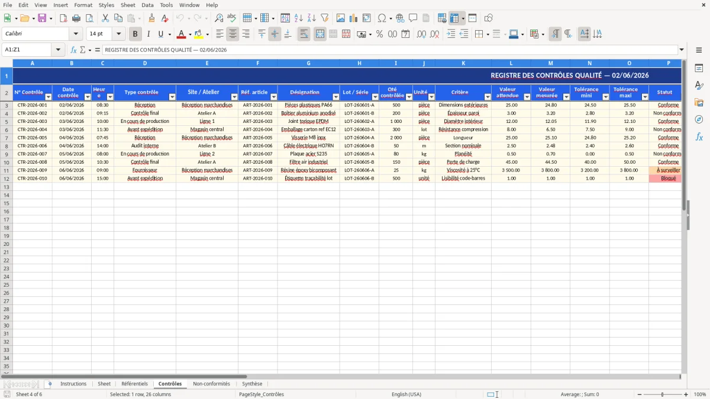This screenshot has width=710, height=399.
Task: Click the Cut scissors icon
Action: [105, 18]
